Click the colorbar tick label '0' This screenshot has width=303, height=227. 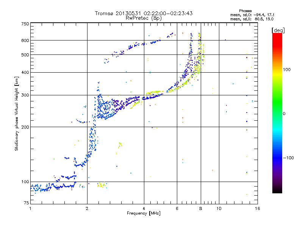point(284,114)
